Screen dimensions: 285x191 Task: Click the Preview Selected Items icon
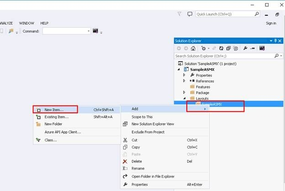tap(252, 48)
